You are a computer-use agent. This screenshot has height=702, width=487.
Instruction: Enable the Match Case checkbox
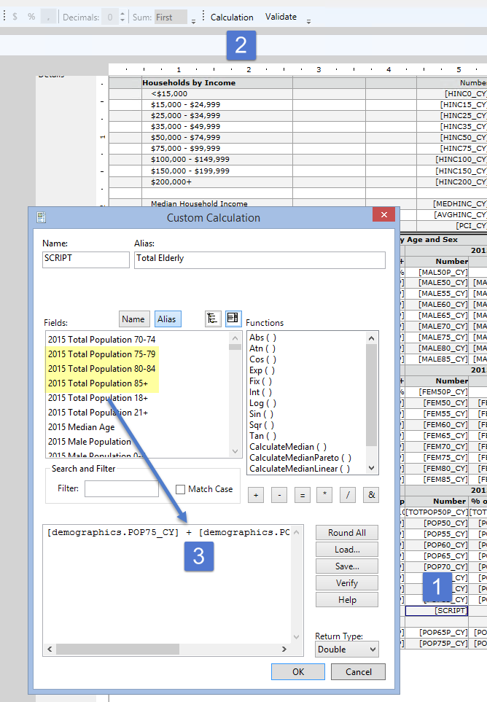180,489
